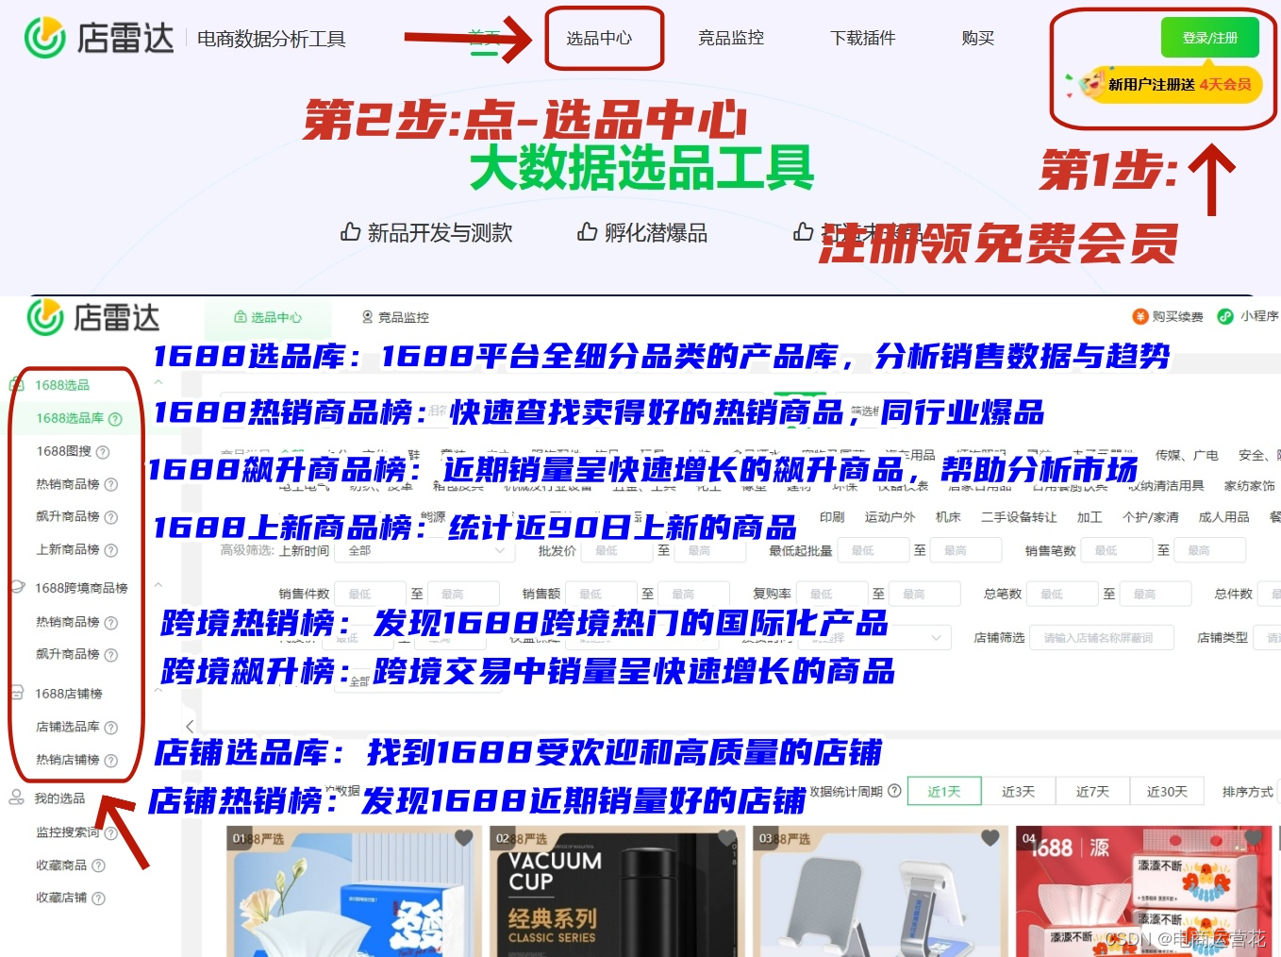Click the 我的选品 user icon
This screenshot has height=957, width=1281.
click(x=16, y=798)
